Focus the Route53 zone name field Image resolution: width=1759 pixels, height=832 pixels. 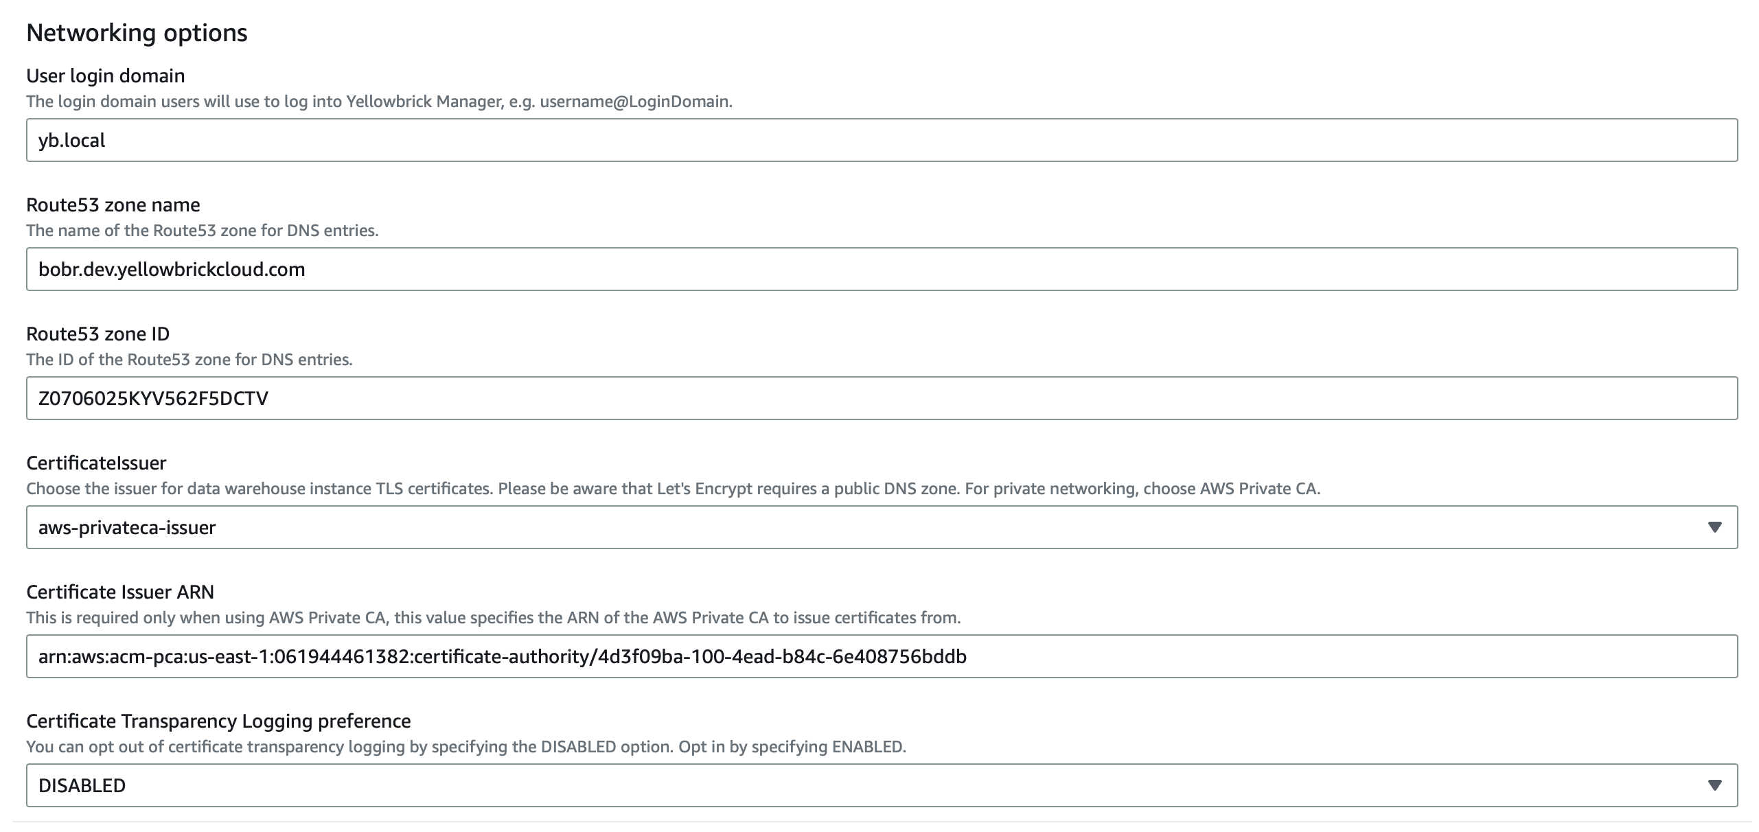[x=882, y=269]
